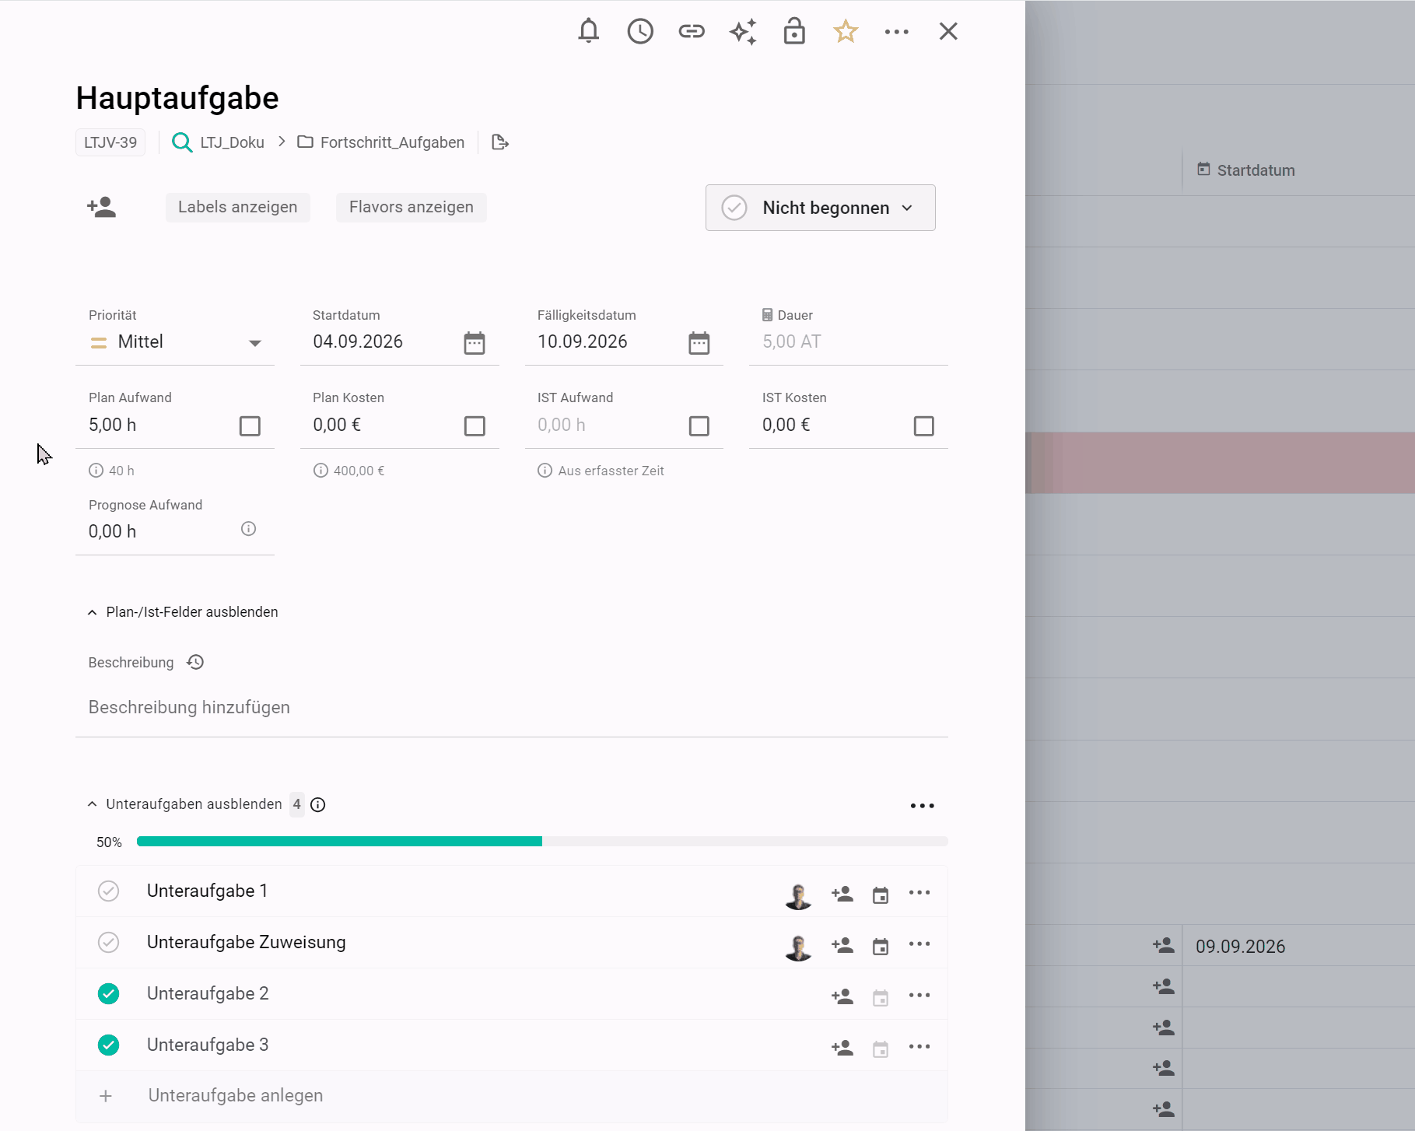Image resolution: width=1415 pixels, height=1131 pixels.
Task: Set a date for Unteraufgabe 1
Action: click(x=881, y=895)
